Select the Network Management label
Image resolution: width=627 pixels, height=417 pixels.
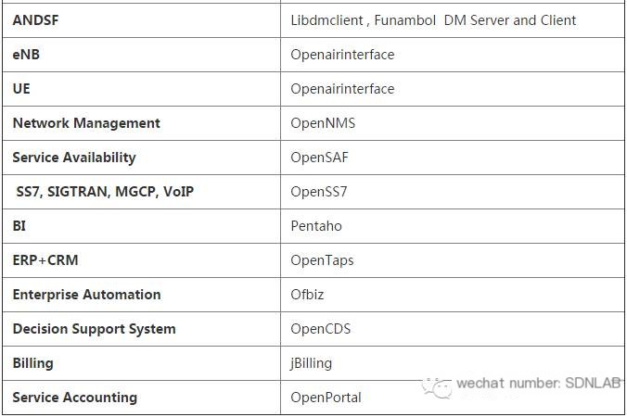point(86,123)
